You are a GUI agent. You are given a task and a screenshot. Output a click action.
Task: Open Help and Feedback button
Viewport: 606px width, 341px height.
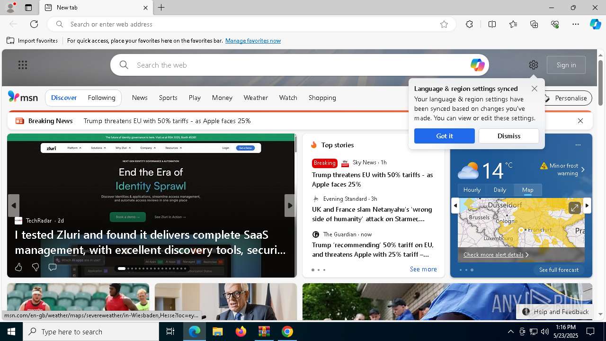pos(555,312)
